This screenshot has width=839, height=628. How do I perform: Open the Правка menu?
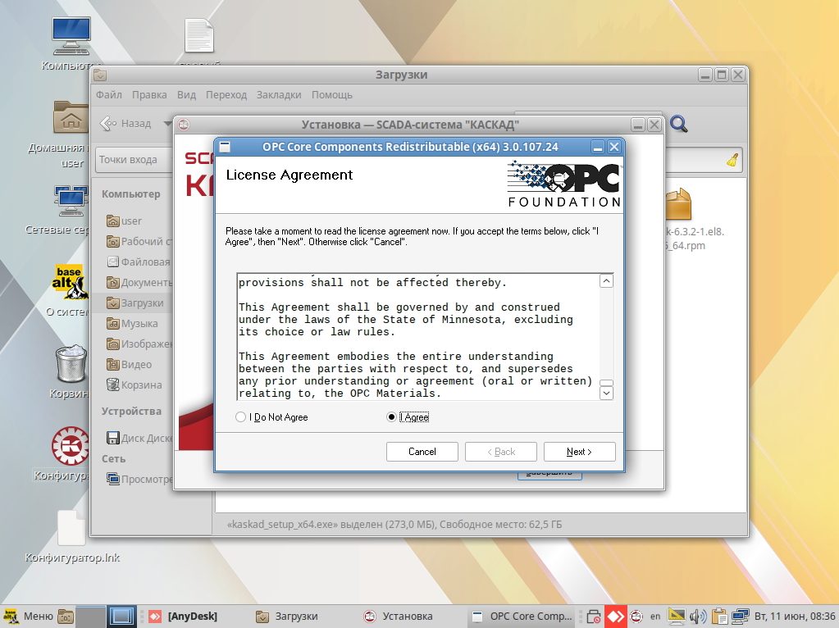tap(149, 95)
